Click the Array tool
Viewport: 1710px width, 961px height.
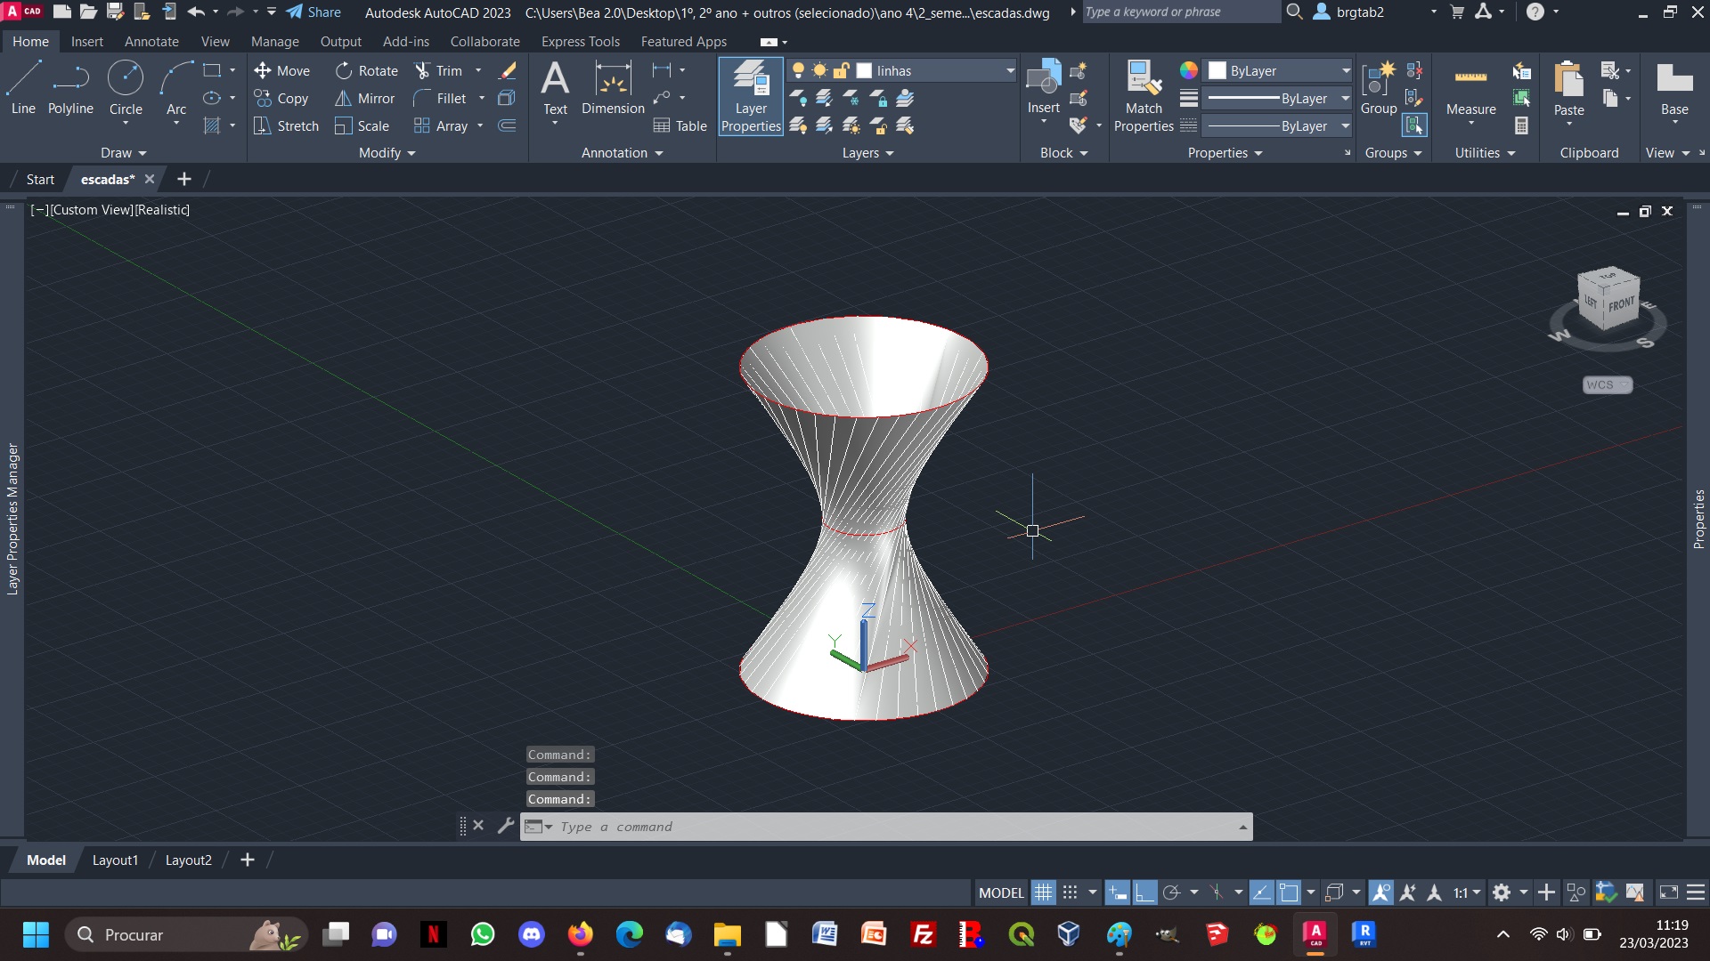tap(442, 125)
